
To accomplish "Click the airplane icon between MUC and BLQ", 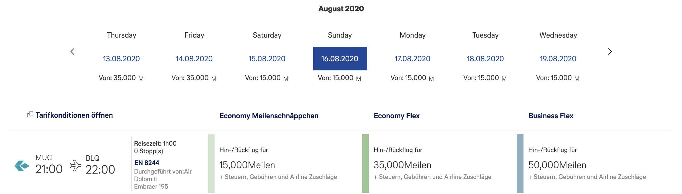I will click(x=75, y=166).
